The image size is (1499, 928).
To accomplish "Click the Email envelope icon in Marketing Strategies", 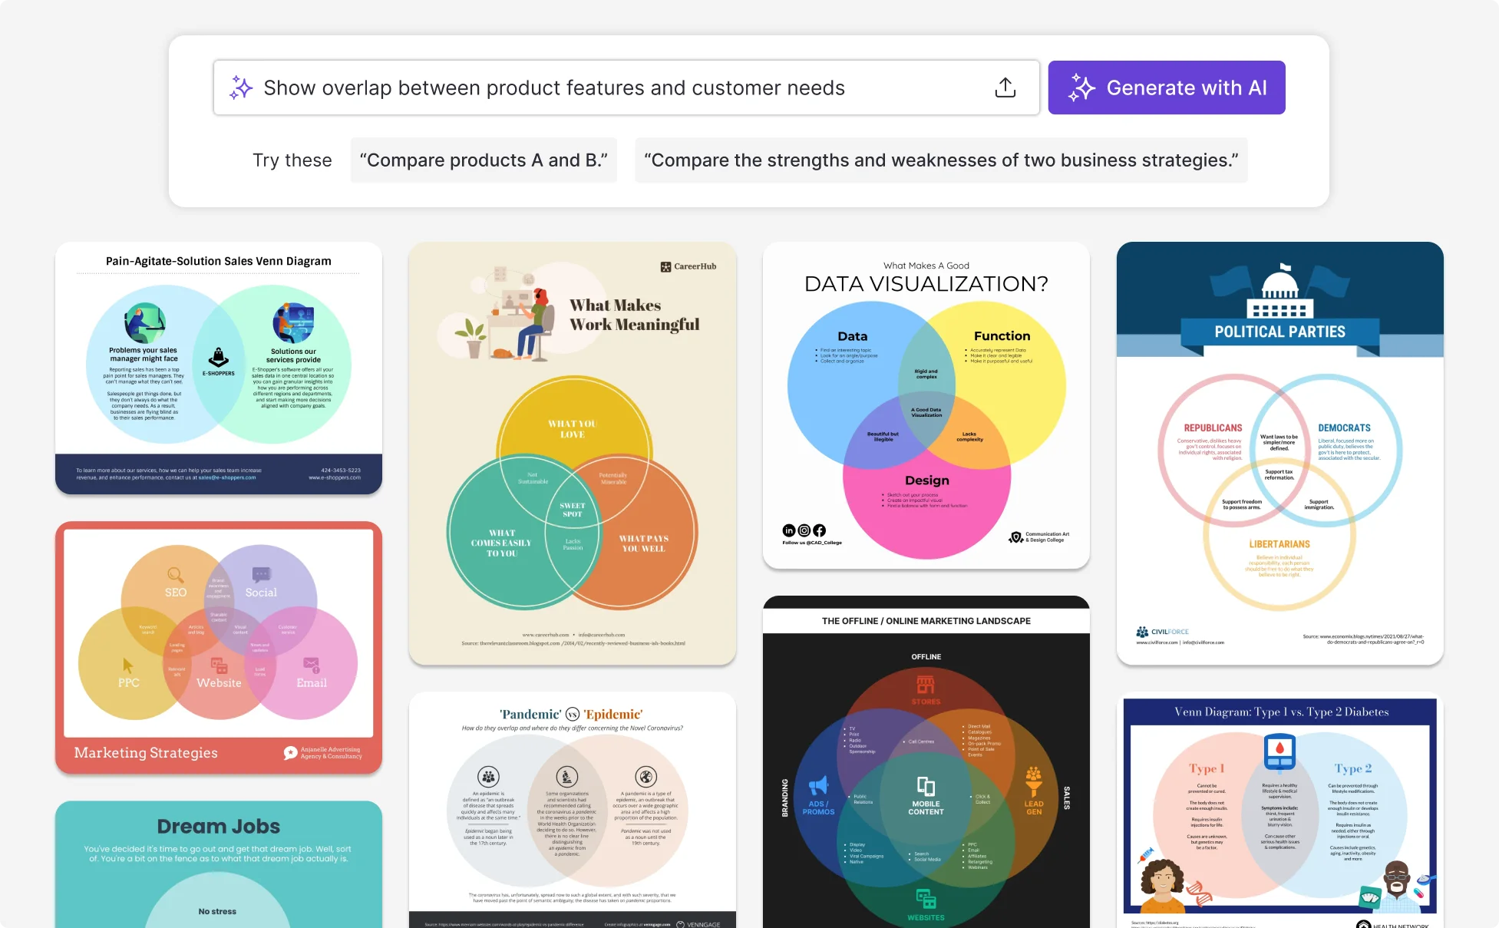I will [311, 664].
